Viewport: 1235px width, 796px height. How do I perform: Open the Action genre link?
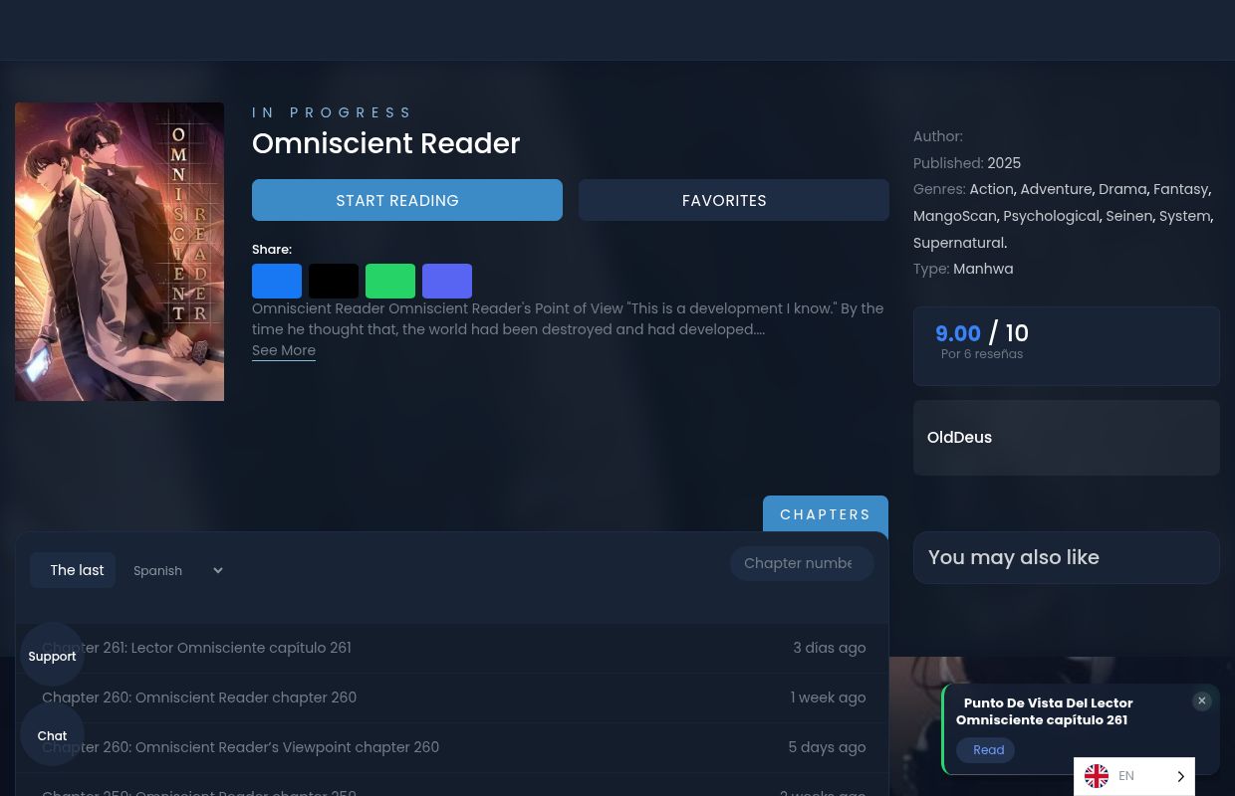click(991, 189)
